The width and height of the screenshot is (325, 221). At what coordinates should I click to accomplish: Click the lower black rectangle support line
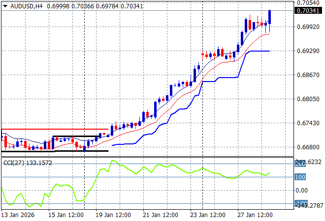54,151
